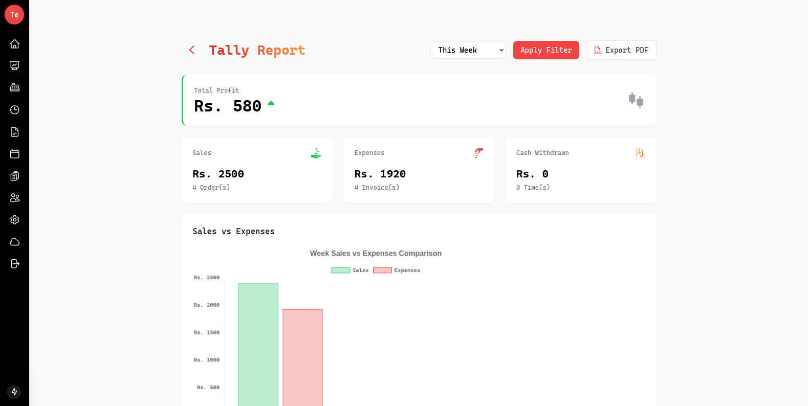Image resolution: width=808 pixels, height=406 pixels.
Task: Click the Apply Filter button
Action: click(546, 50)
